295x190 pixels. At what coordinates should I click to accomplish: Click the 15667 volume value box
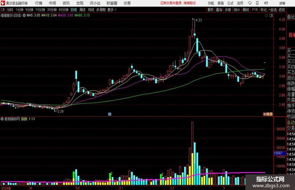pos(279,153)
